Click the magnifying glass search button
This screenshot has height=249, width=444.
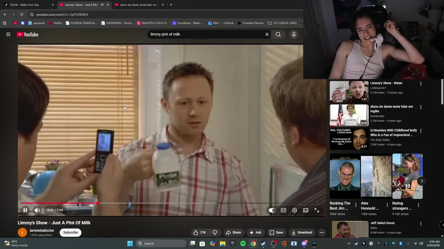(278, 34)
